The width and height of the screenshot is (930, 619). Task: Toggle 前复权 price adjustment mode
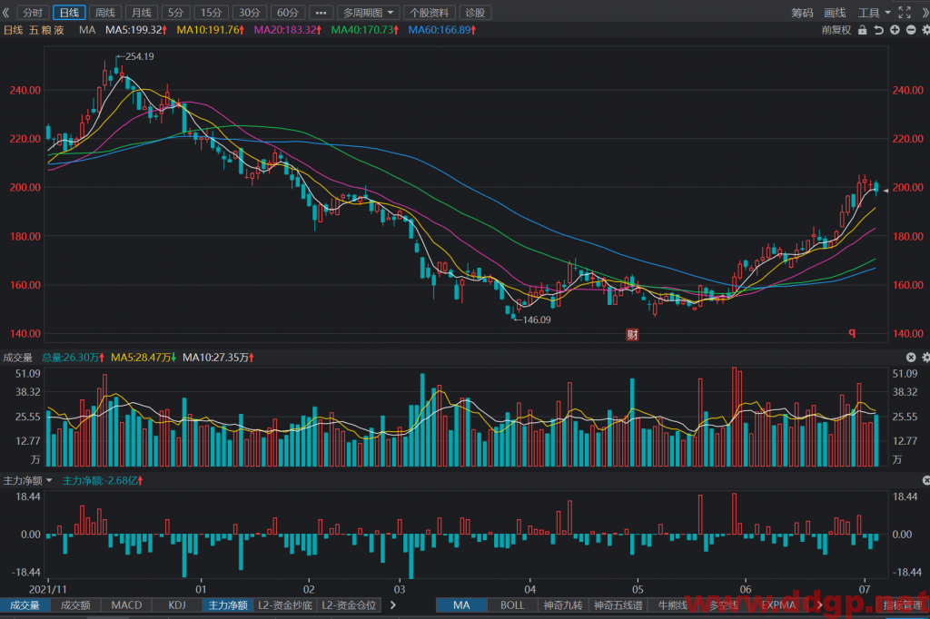pos(836,30)
